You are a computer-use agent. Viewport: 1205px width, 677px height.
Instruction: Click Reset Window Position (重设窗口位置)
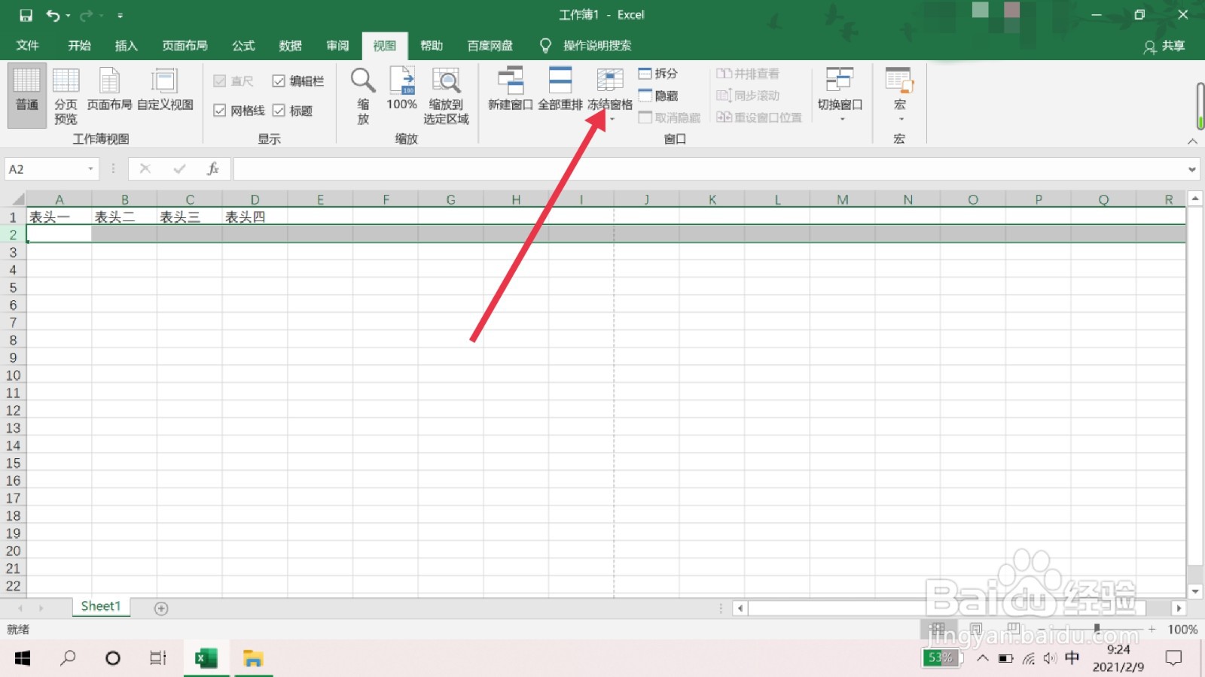[x=758, y=117]
